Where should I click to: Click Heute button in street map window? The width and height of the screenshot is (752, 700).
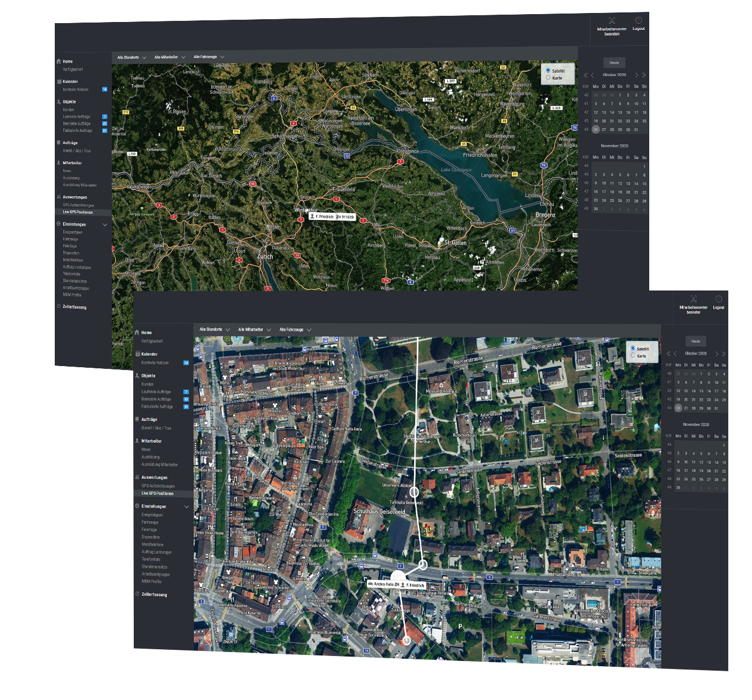[696, 341]
